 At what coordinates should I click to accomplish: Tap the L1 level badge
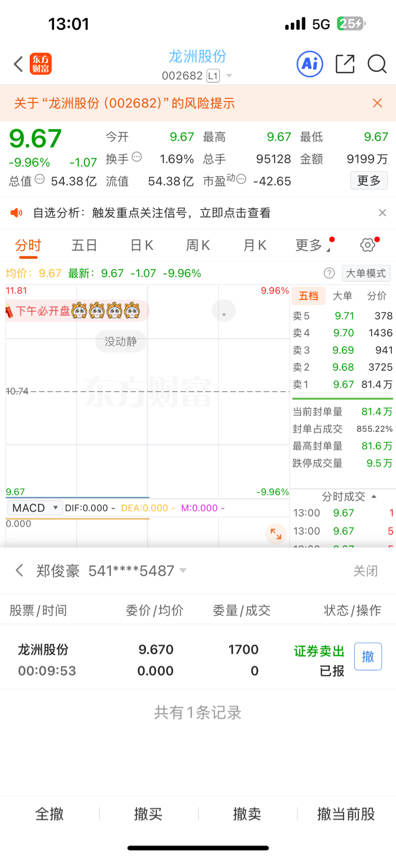[213, 76]
